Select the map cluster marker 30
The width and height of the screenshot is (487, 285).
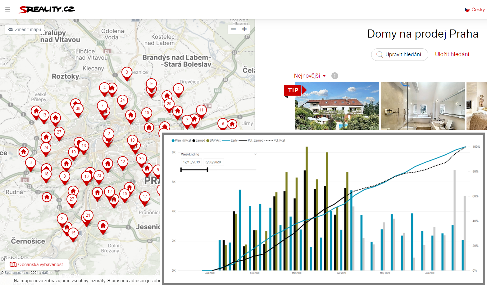coord(141,159)
